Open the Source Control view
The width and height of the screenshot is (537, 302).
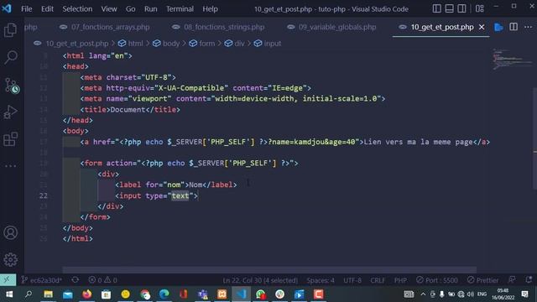[x=11, y=86]
